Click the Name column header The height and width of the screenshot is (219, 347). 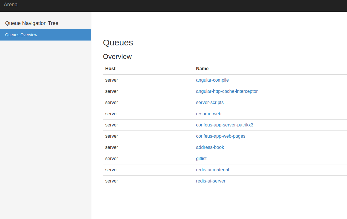[202, 68]
